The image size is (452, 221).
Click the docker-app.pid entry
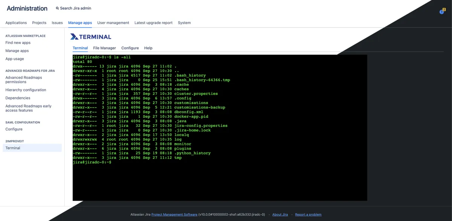[191, 117]
